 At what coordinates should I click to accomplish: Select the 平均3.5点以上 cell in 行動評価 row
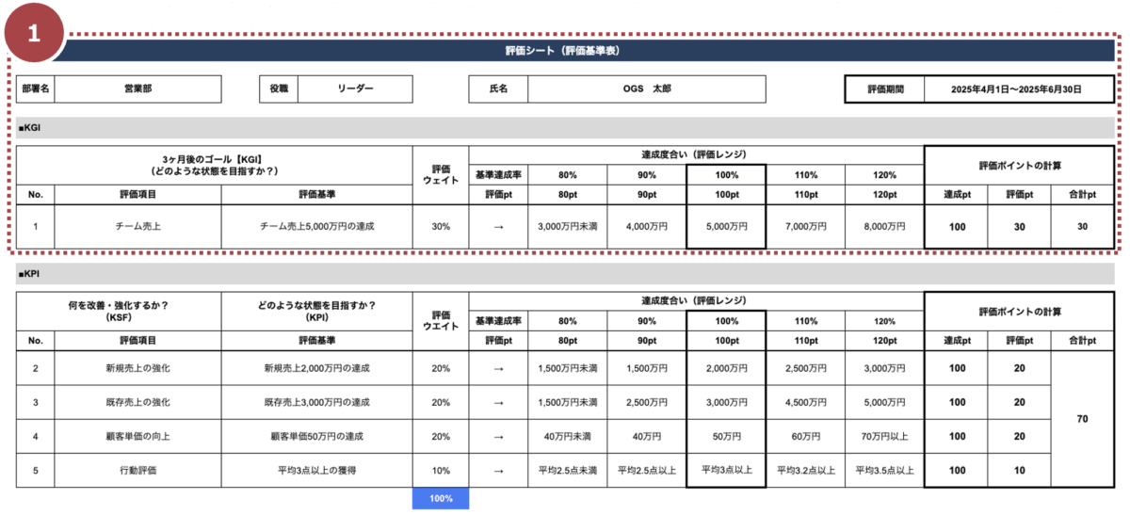[884, 470]
